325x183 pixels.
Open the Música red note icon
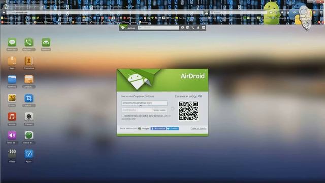click(12, 117)
